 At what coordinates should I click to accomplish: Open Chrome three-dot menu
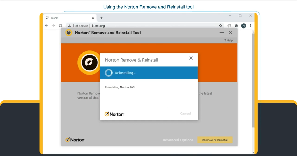251,26
